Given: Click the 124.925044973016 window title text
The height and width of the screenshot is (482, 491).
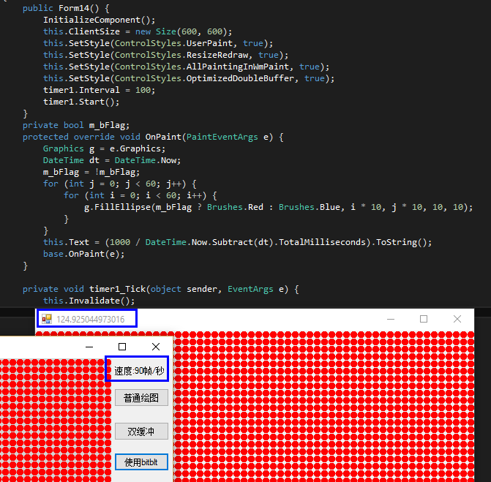Looking at the screenshot, I should [x=91, y=319].
